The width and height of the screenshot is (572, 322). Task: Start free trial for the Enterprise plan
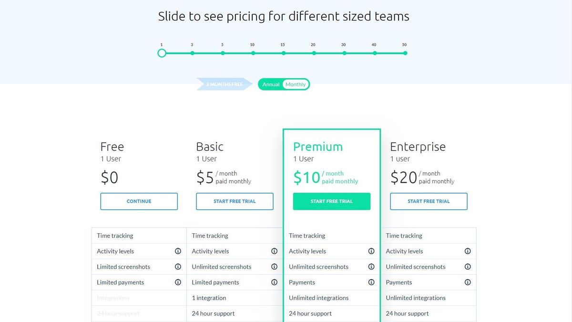429,201
